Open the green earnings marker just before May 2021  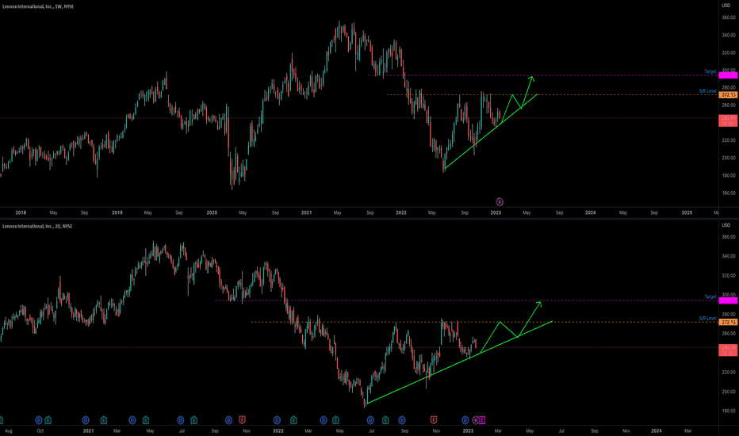146,420
